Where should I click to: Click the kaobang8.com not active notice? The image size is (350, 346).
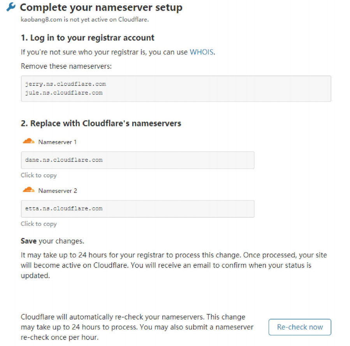[x=84, y=20]
